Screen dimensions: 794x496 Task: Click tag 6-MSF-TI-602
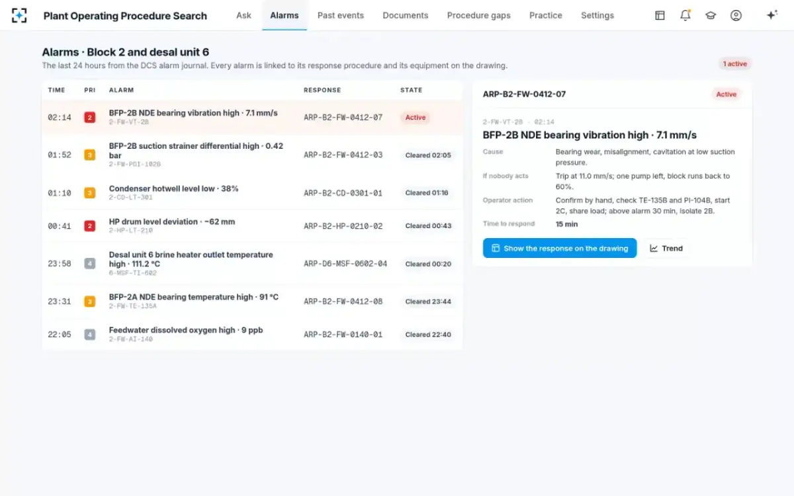click(133, 272)
